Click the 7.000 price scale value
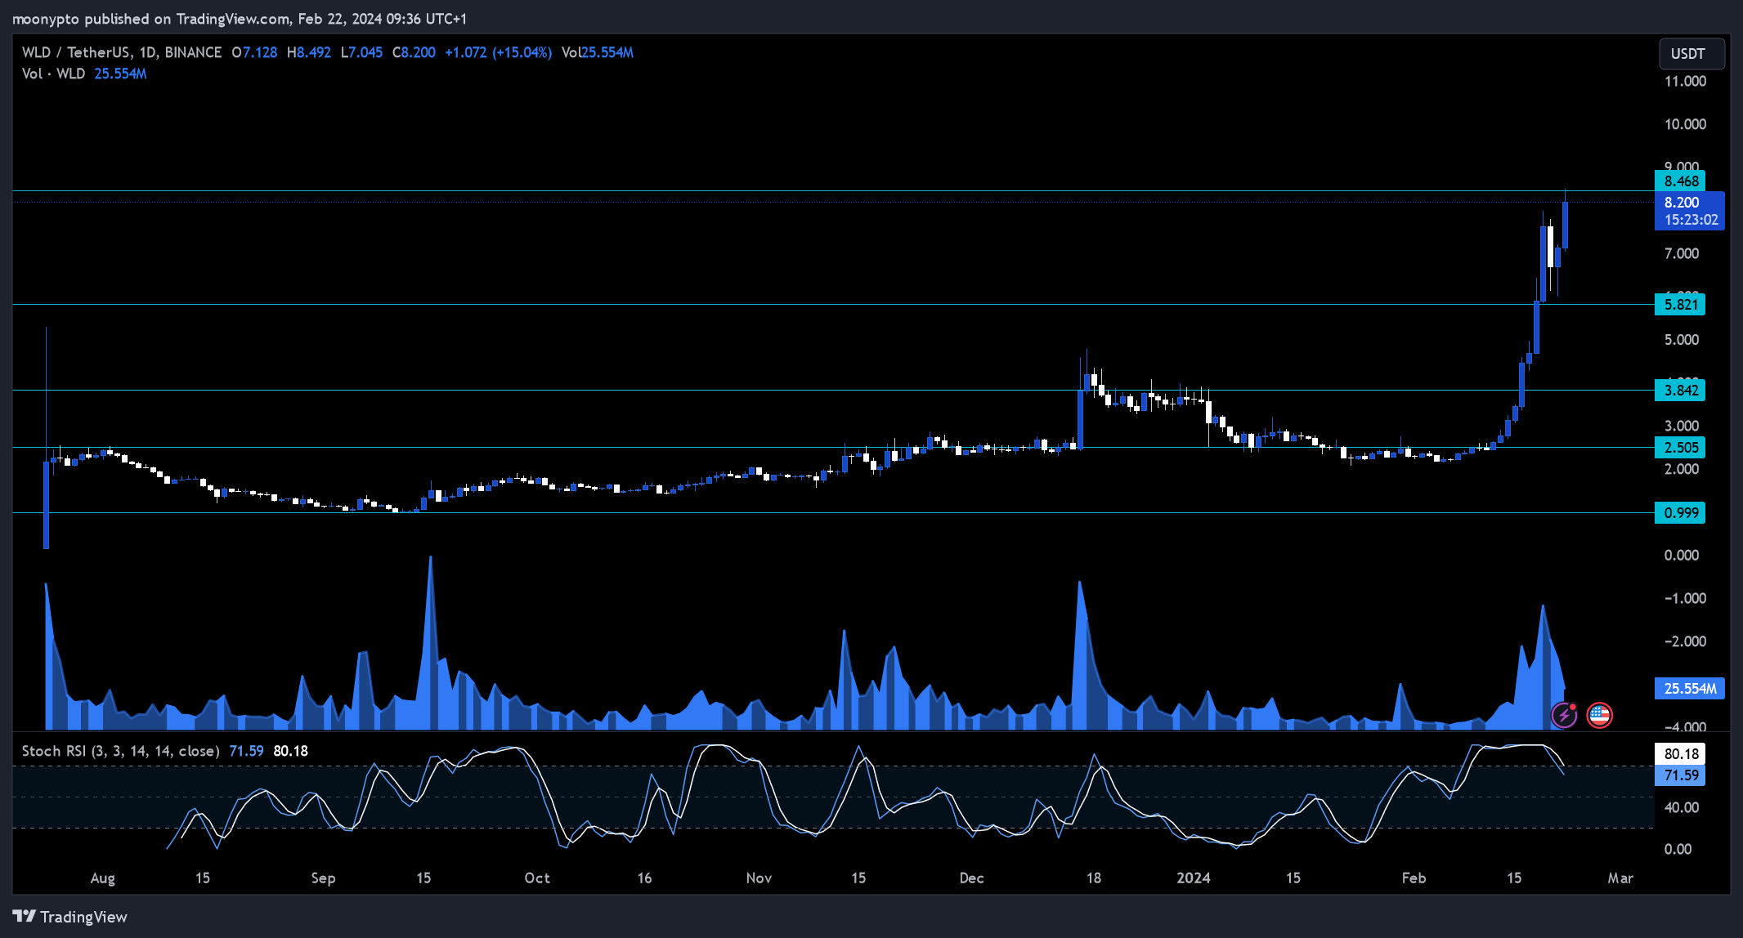Viewport: 1743px width, 938px height. point(1682,253)
